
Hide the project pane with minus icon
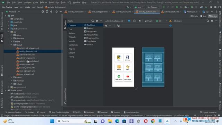coord(61,11)
